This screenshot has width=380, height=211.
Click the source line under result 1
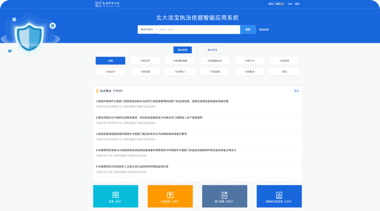[x=126, y=107]
